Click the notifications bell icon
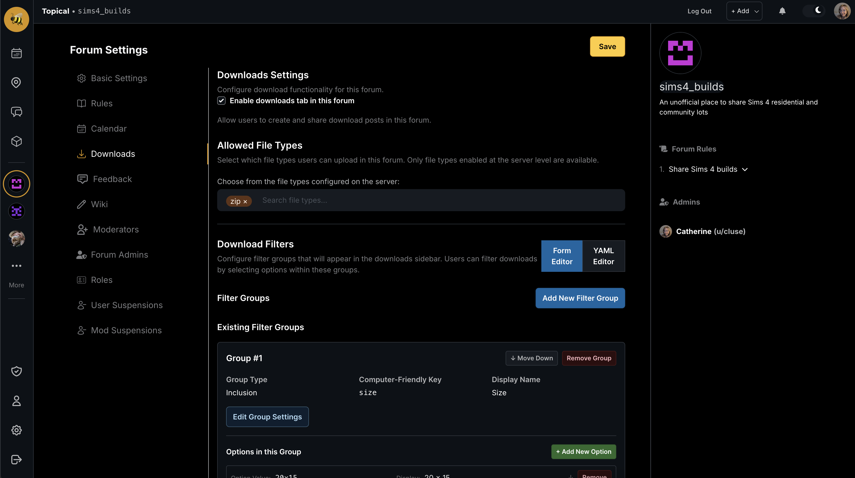The height and width of the screenshot is (478, 855). (x=782, y=11)
